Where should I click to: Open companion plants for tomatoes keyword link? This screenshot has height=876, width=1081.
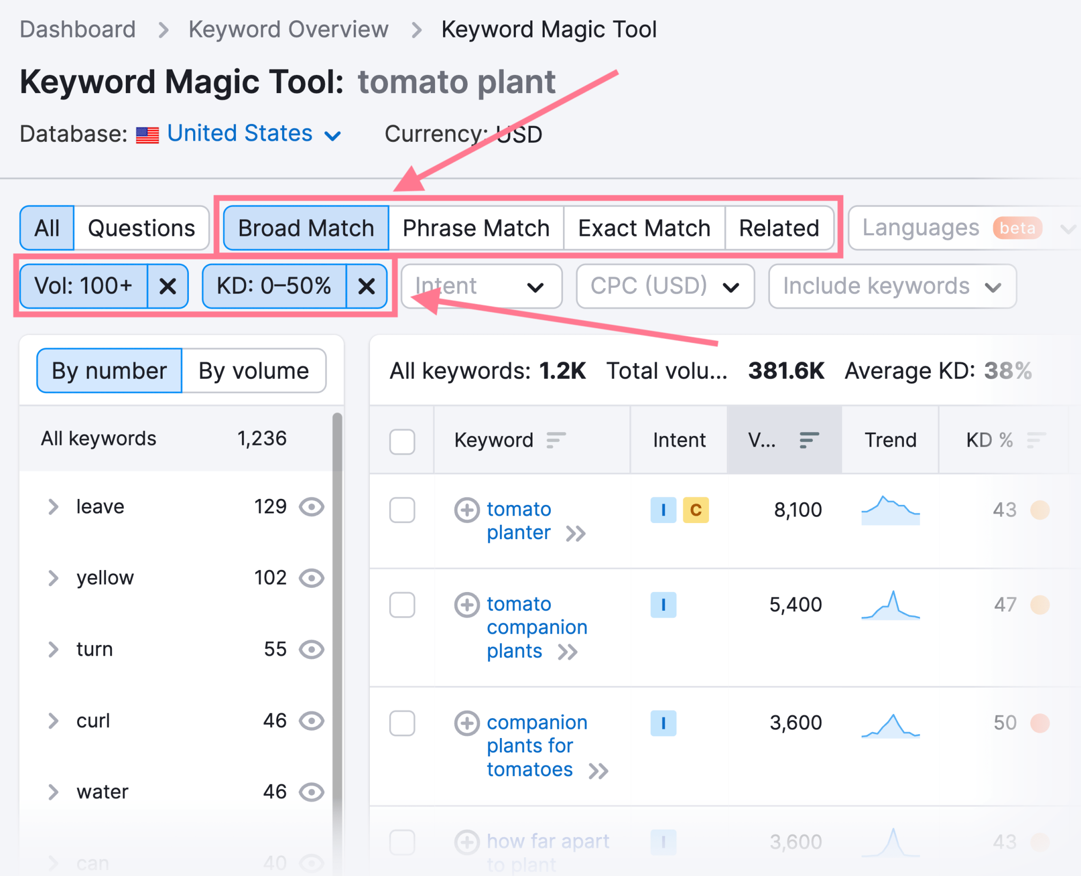pyautogui.click(x=537, y=746)
